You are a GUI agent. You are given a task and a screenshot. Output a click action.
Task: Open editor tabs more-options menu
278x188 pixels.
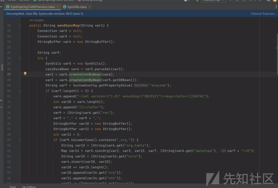click(276, 7)
